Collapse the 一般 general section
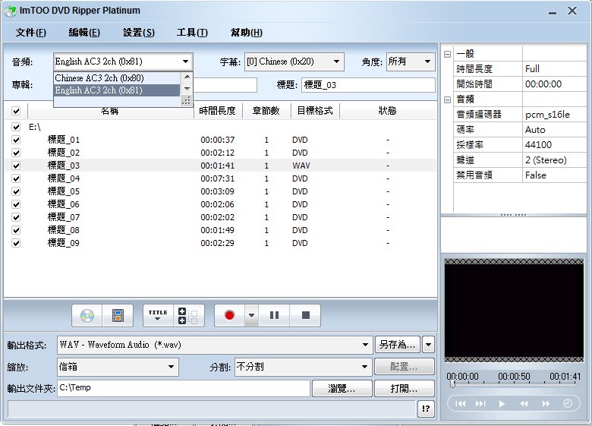Image resolution: width=592 pixels, height=426 pixels. (x=447, y=54)
